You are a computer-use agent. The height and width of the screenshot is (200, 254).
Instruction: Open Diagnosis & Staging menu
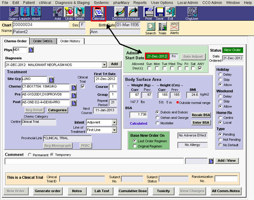click(x=72, y=3)
